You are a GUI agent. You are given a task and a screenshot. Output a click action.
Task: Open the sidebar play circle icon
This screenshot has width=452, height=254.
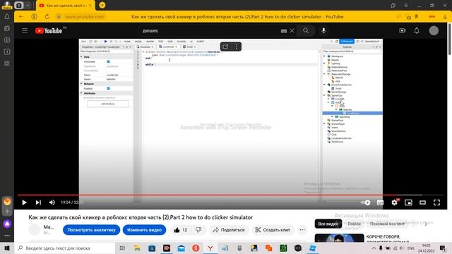(7, 40)
